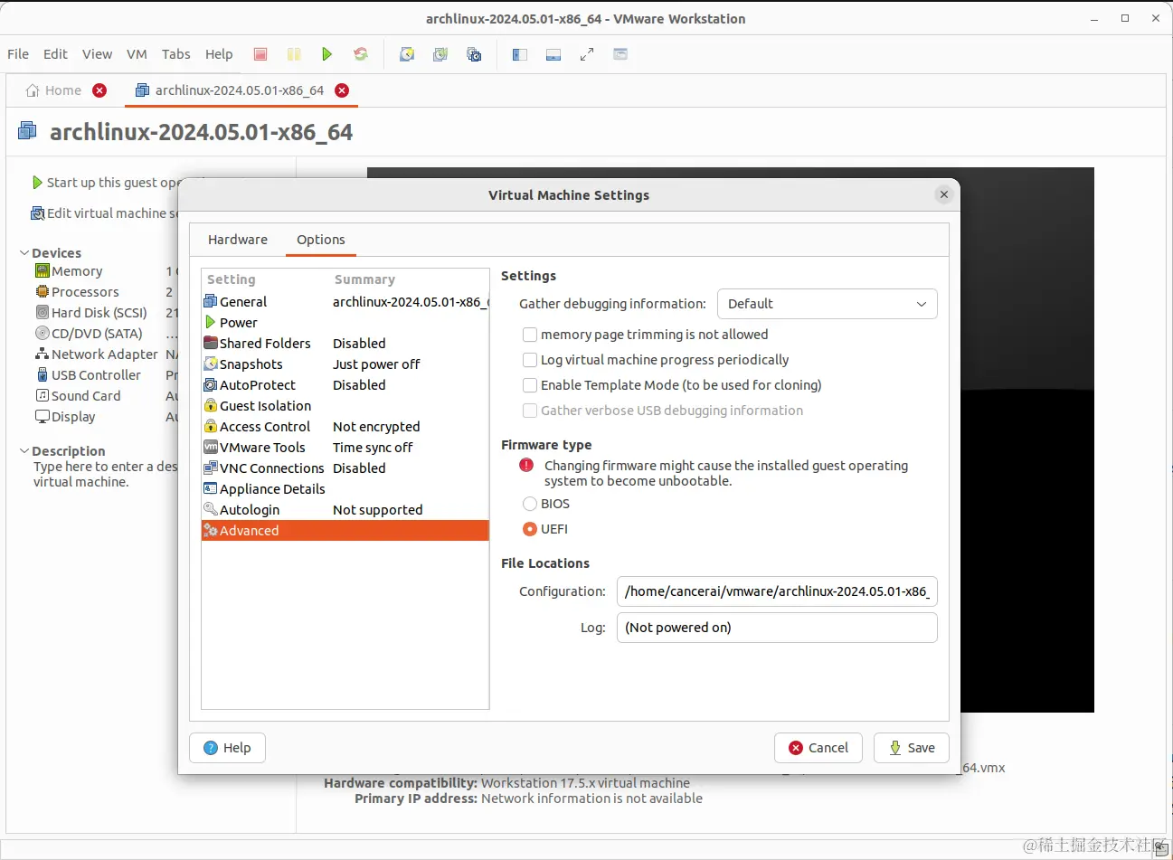Image resolution: width=1173 pixels, height=860 pixels.
Task: Open the Gather debugging information dropdown
Action: 827,304
